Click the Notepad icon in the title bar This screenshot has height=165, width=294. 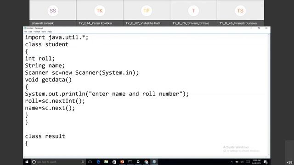(x=25, y=28)
